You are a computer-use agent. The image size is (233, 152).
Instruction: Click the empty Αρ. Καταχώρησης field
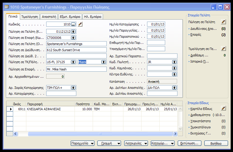61,94
